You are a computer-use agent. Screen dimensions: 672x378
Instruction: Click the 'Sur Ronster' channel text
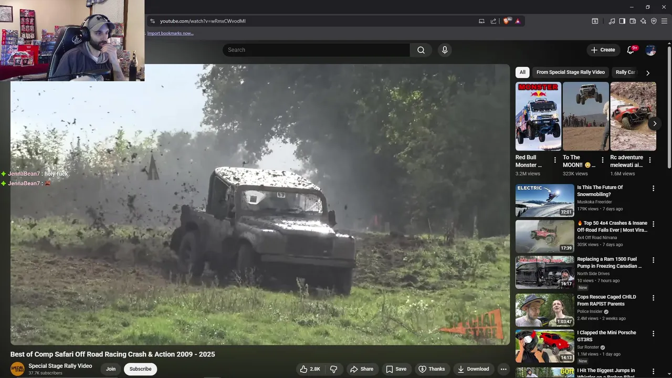pyautogui.click(x=588, y=347)
